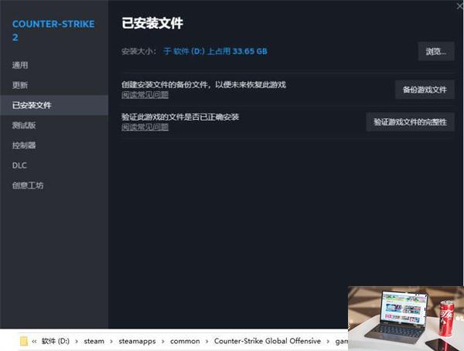Open the 通用 settings section
The image size is (464, 351).
[20, 65]
